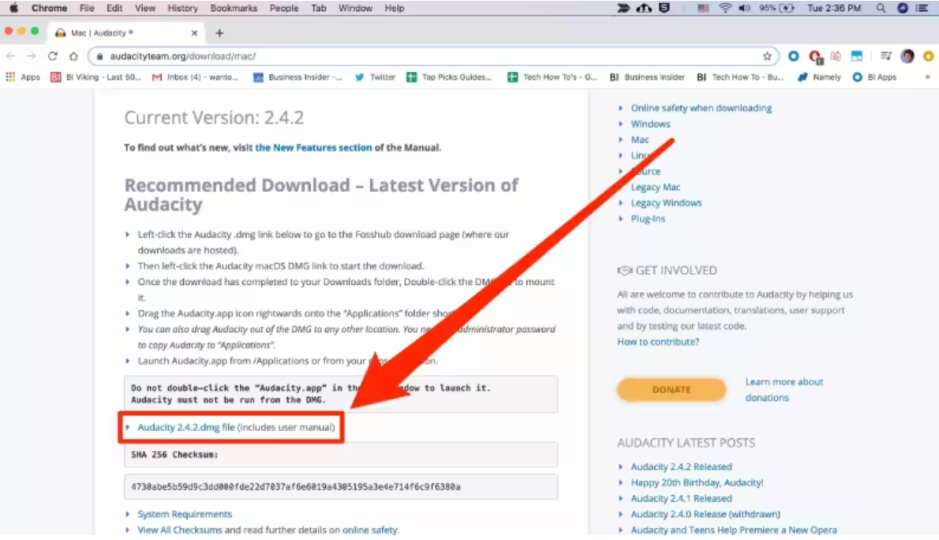The image size is (939, 540).
Task: Open the History menu
Action: [x=182, y=9]
